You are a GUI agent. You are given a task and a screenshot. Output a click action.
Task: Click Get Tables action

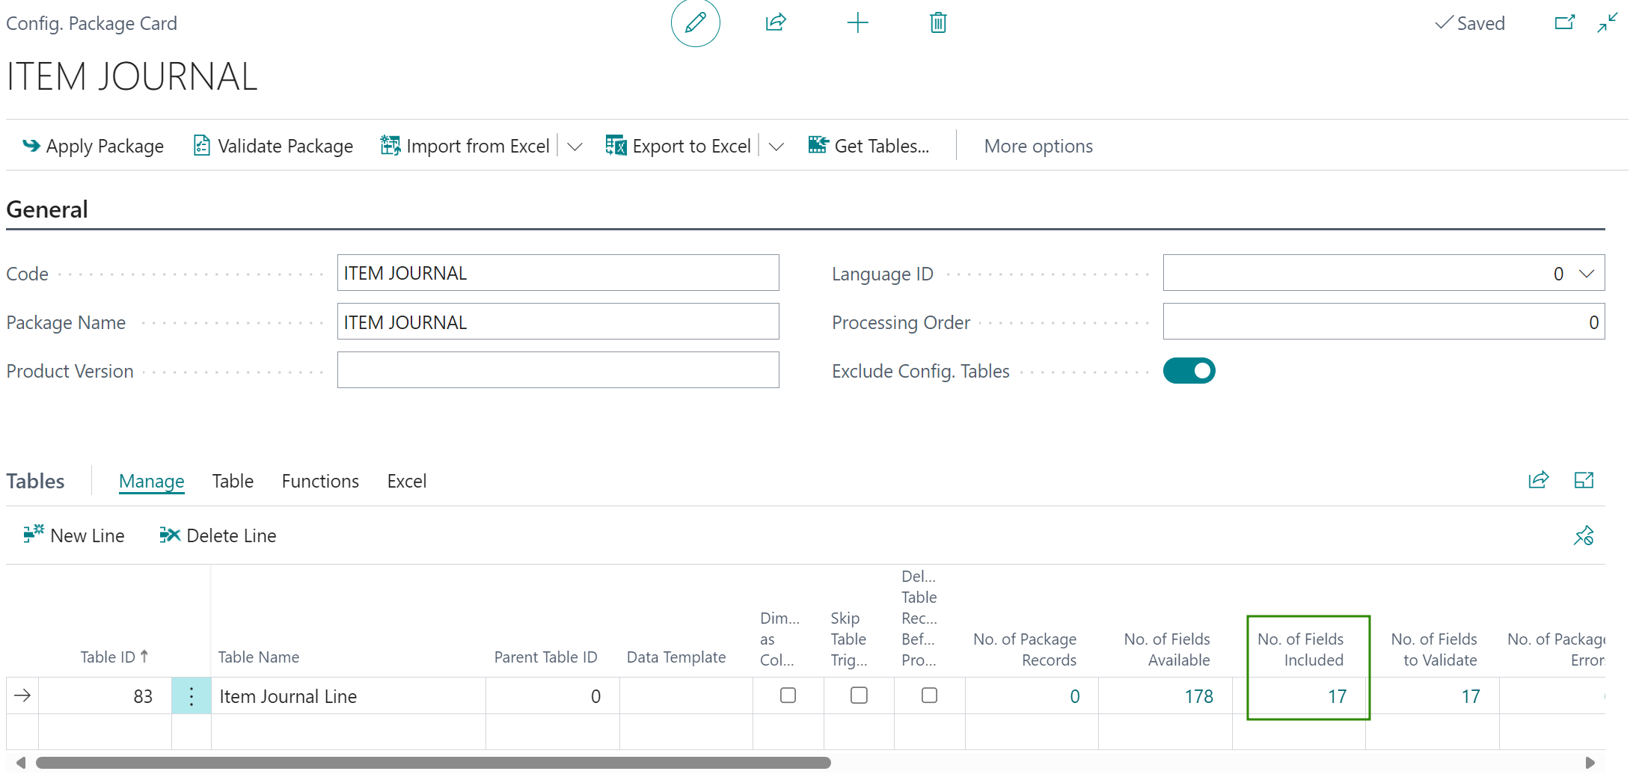[x=869, y=146]
